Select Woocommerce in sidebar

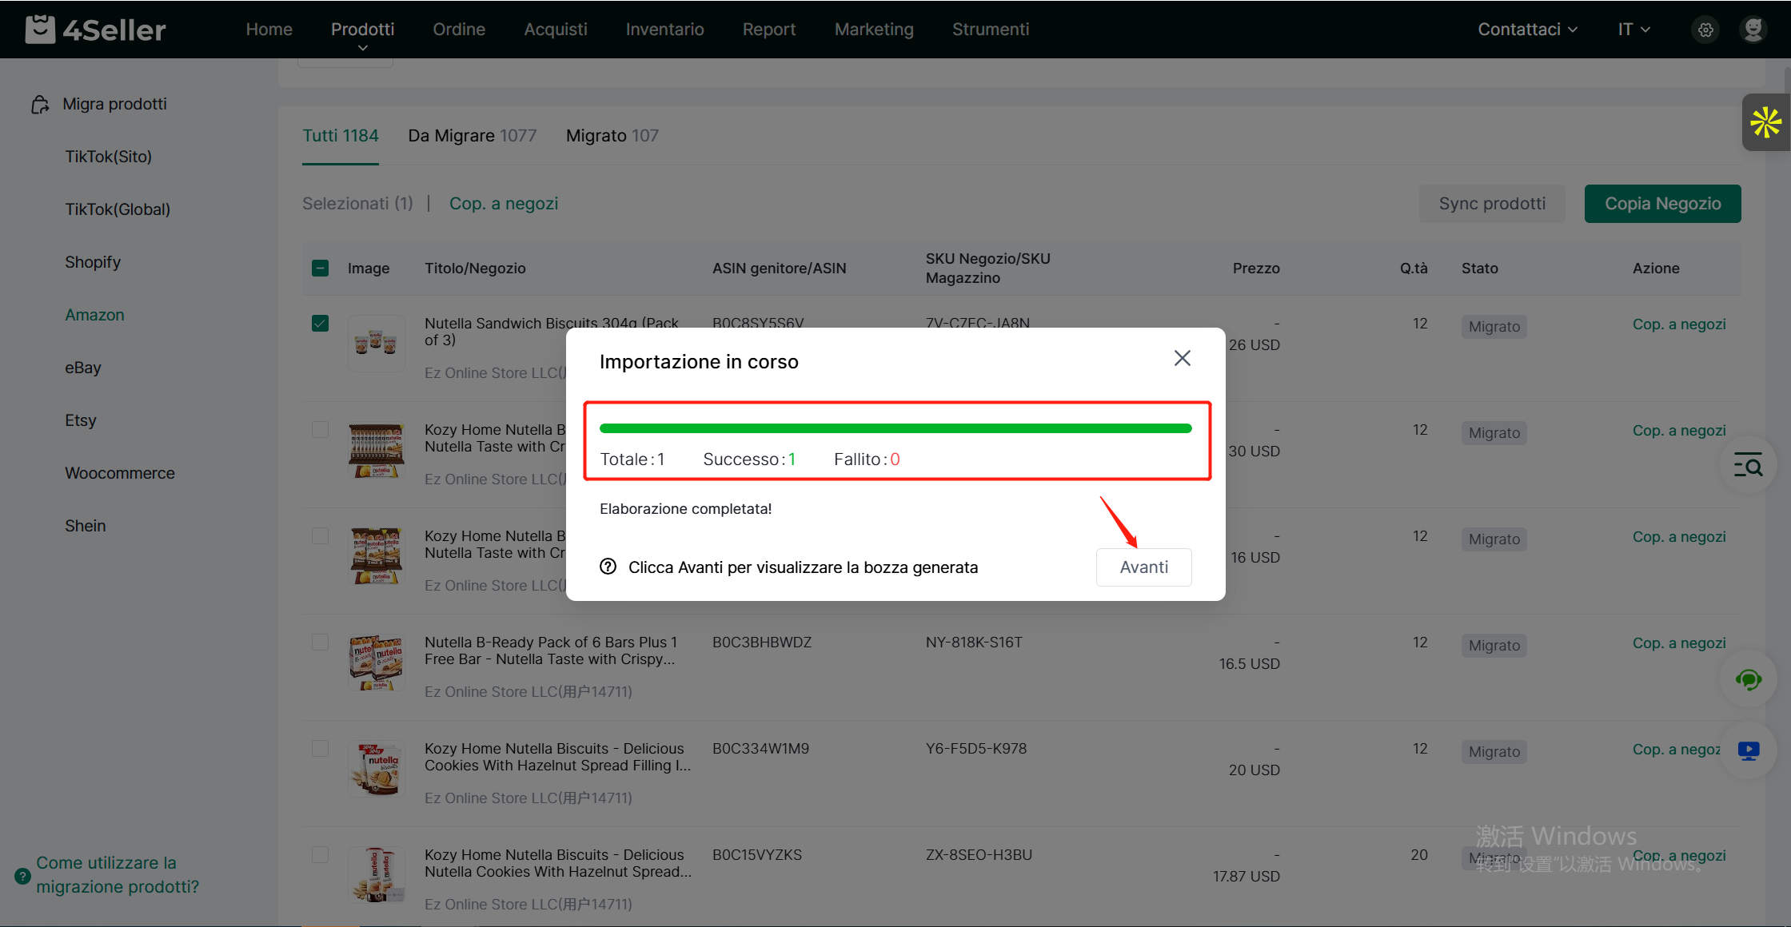(120, 473)
